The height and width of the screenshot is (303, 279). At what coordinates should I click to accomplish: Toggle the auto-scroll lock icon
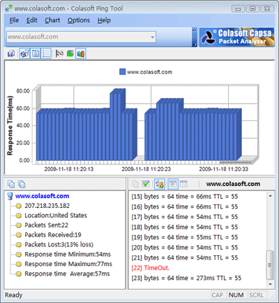(x=160, y=184)
